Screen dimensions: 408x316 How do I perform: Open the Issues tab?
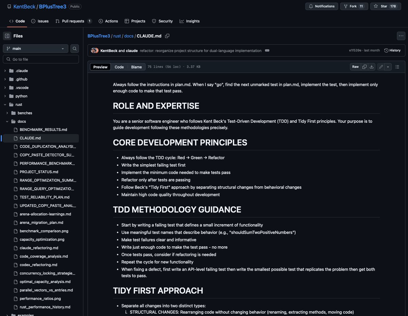pyautogui.click(x=40, y=21)
